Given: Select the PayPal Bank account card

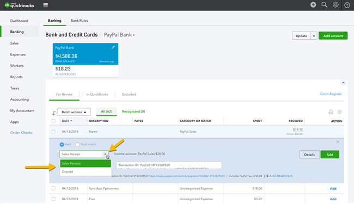Looking at the screenshot, I should coord(86,60).
